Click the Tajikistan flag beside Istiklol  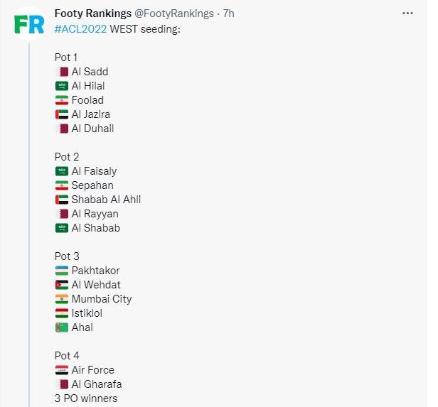(62, 313)
